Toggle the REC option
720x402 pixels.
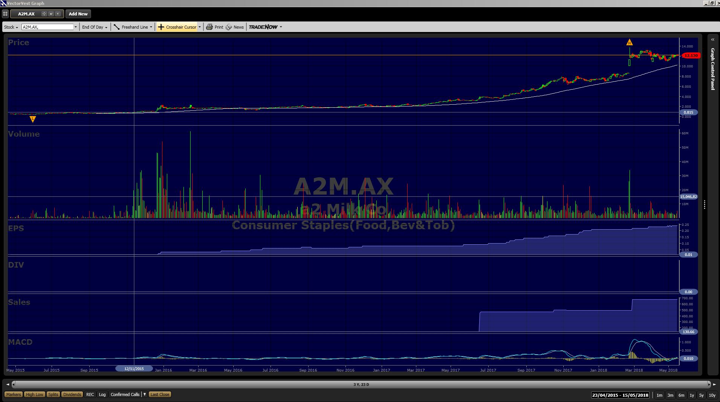(90, 394)
